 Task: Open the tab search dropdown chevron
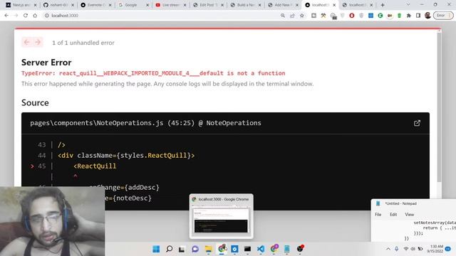tap(408, 5)
